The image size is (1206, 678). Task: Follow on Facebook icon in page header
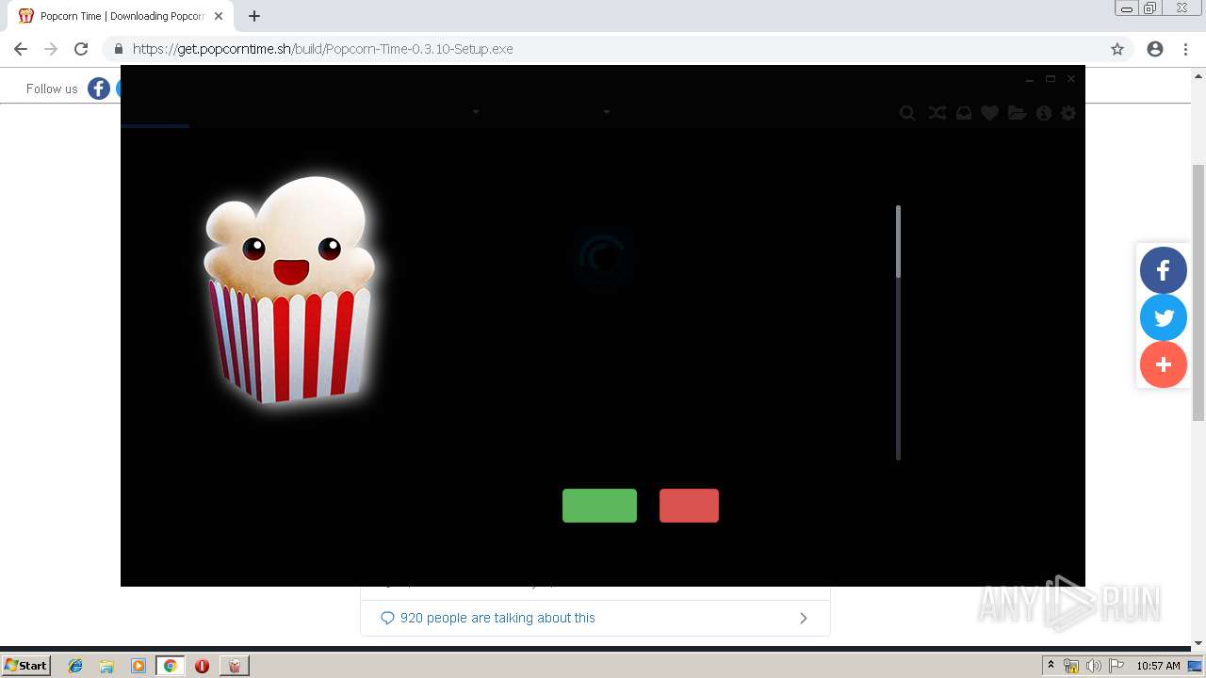click(x=99, y=89)
